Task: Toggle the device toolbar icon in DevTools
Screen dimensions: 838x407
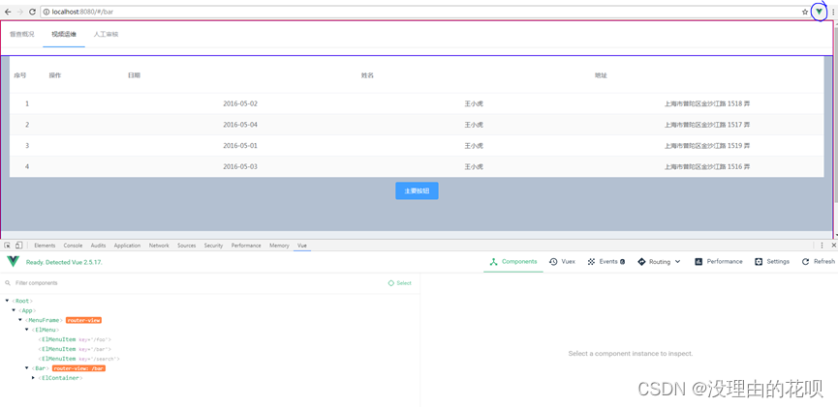Action: pyautogui.click(x=18, y=246)
